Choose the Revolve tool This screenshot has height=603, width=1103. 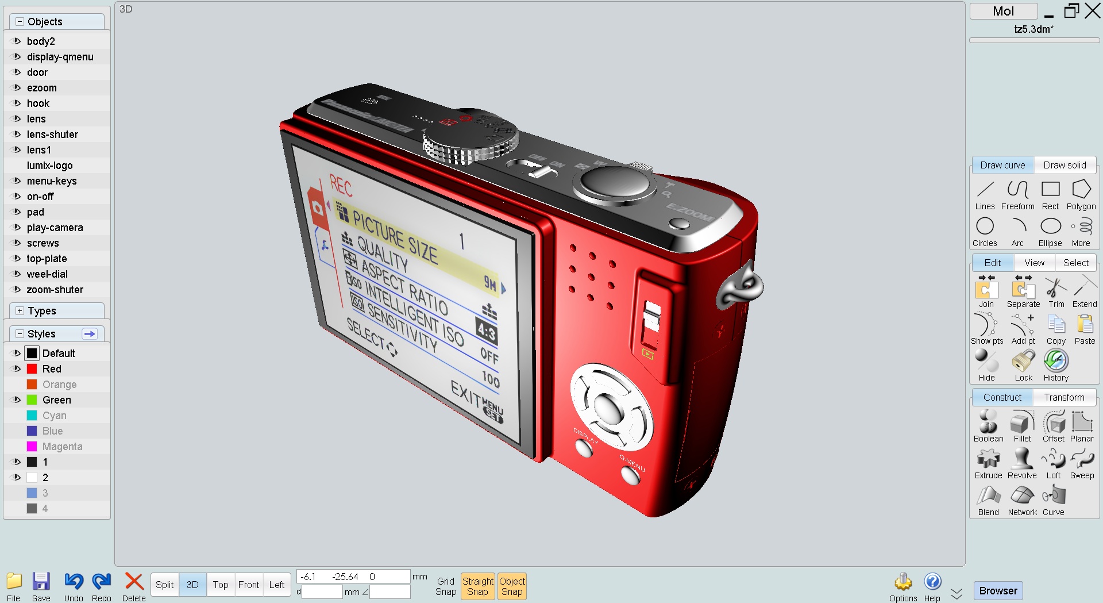click(x=1022, y=463)
